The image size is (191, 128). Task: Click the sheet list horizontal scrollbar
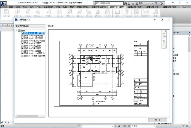pos(28,116)
